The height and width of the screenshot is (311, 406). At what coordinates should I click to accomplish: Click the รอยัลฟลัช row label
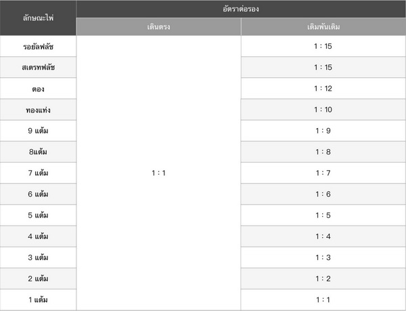tap(38, 46)
